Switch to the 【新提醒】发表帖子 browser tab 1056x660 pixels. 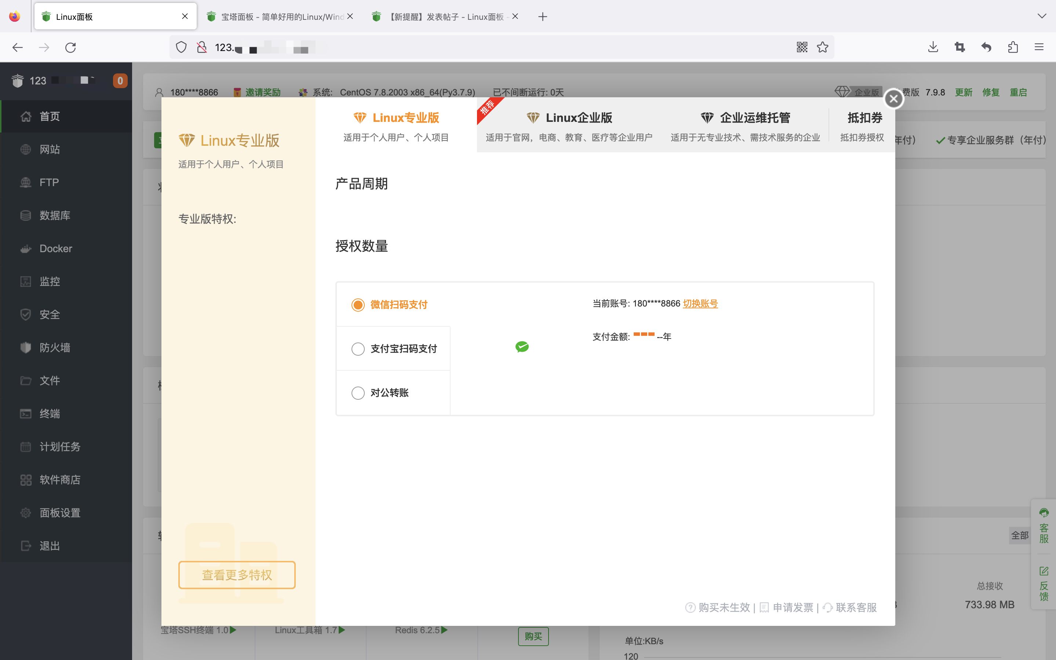click(x=446, y=17)
